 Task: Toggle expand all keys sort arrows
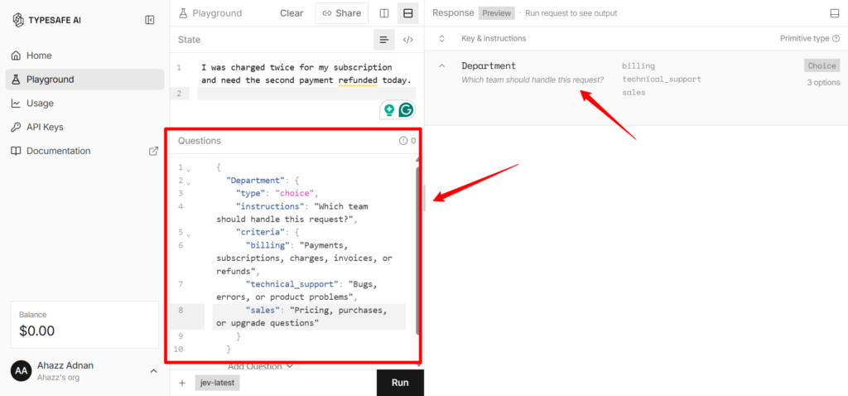click(x=442, y=38)
